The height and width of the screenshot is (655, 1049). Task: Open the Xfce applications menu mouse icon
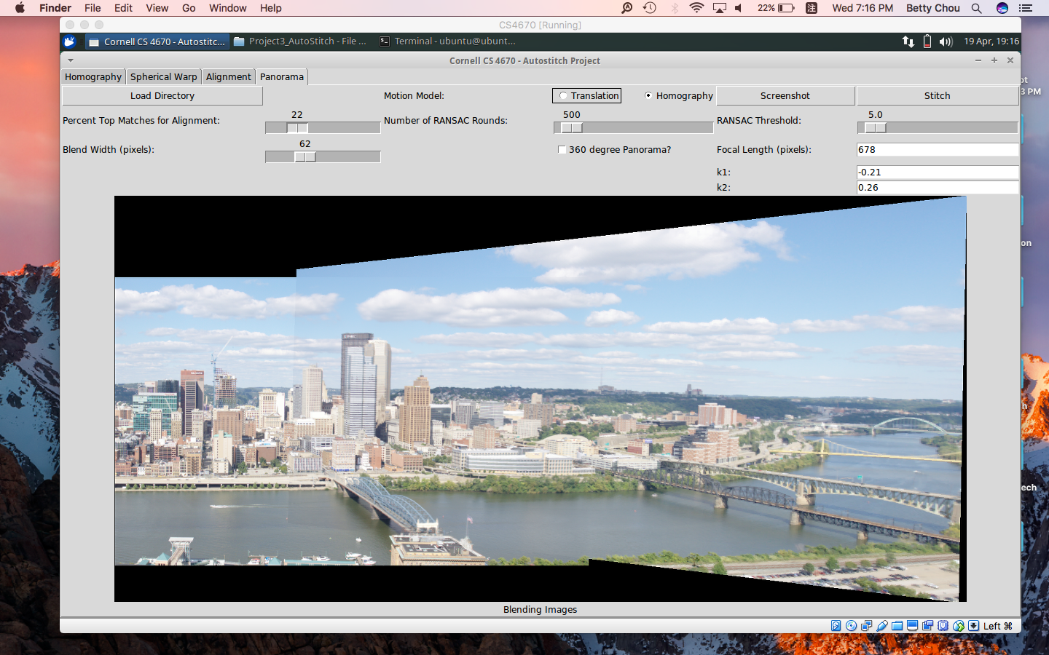70,41
